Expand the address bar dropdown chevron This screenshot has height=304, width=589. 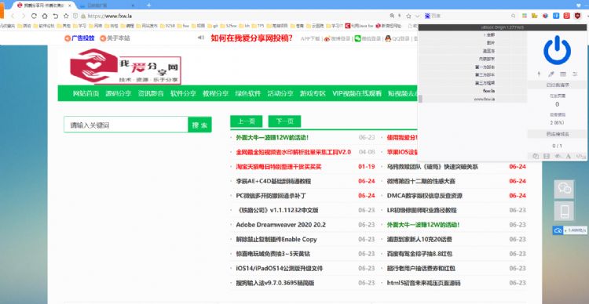point(417,16)
